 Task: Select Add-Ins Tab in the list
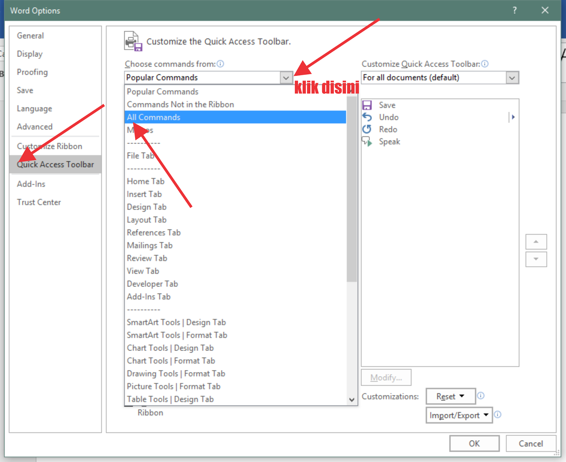[x=235, y=296]
